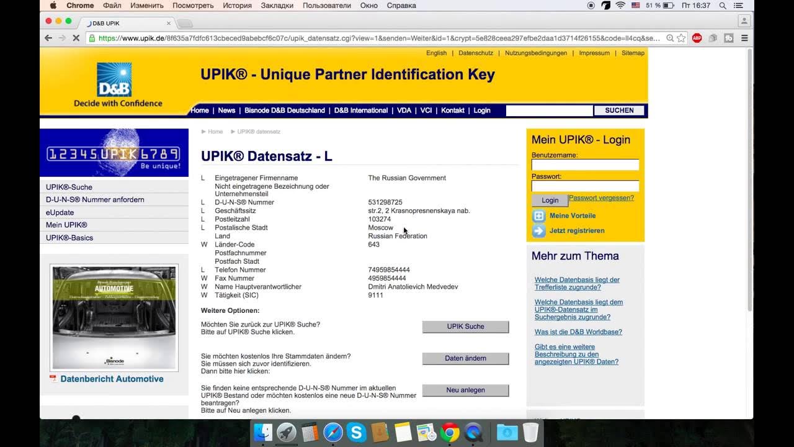
Task: Click the site search input field
Action: point(550,111)
